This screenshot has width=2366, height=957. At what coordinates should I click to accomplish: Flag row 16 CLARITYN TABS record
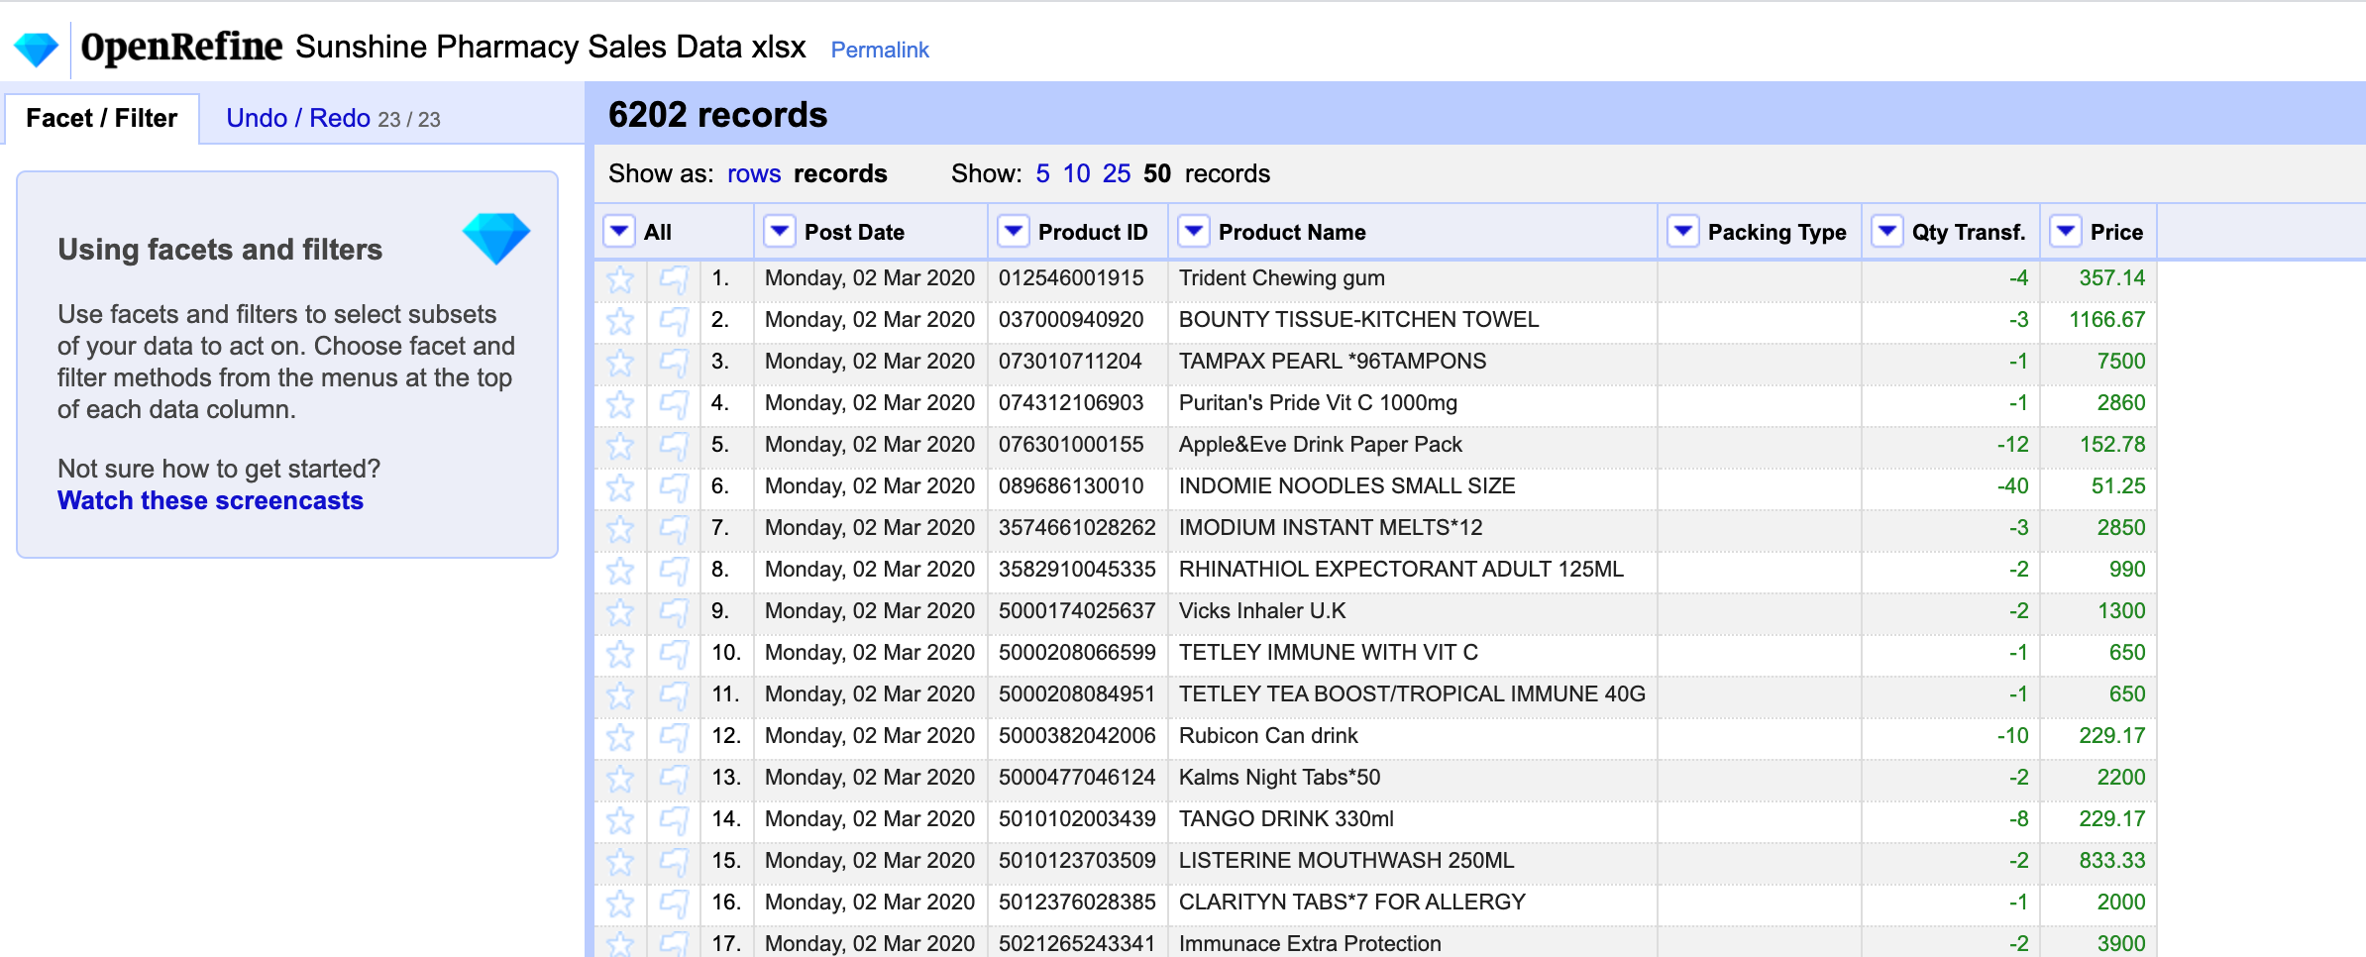(x=674, y=904)
